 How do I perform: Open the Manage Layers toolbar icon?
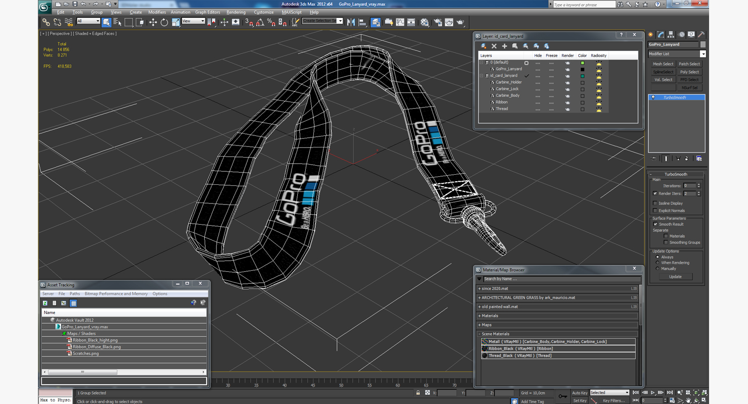click(376, 22)
